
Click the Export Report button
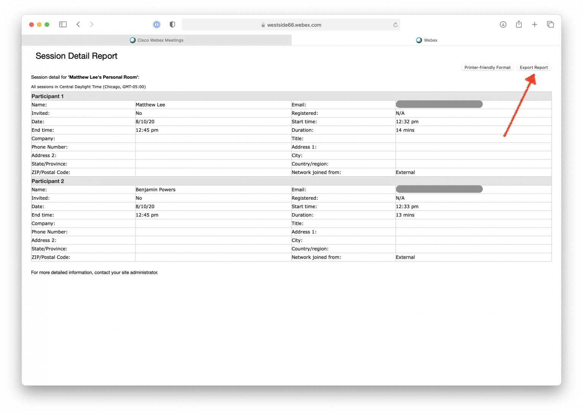534,67
